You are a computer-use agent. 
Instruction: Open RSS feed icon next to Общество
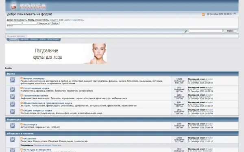pos(22,138)
